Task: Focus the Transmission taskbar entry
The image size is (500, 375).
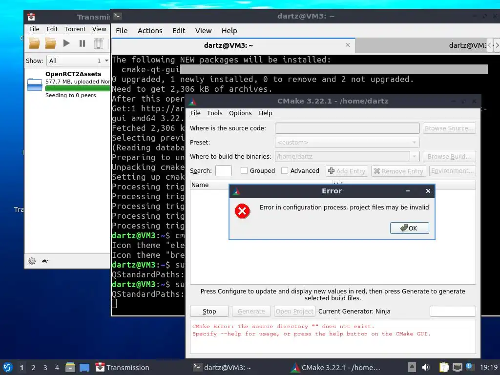Action: (123, 368)
